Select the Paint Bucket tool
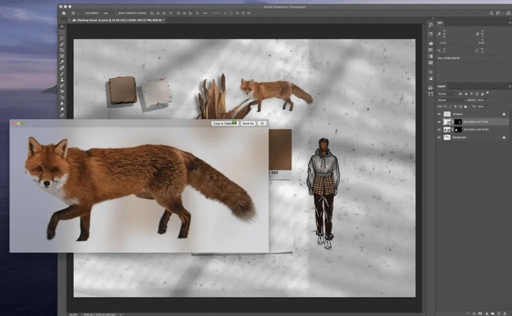This screenshot has width=512, height=316. pyautogui.click(x=62, y=97)
